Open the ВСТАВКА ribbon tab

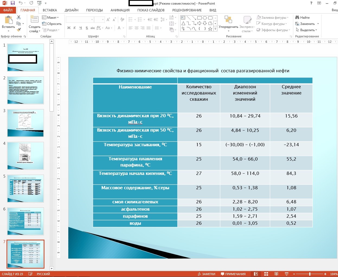click(x=50, y=10)
